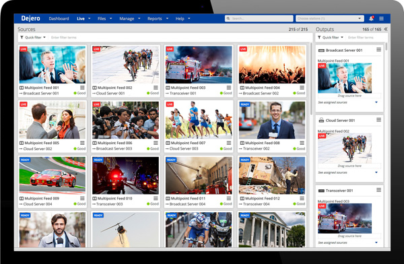Image resolution: width=404 pixels, height=264 pixels.
Task: Open Transceiver 001 output menu icon
Action: tap(378, 190)
